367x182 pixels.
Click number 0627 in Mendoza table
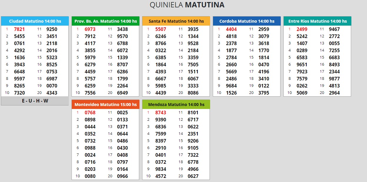(x=193, y=176)
